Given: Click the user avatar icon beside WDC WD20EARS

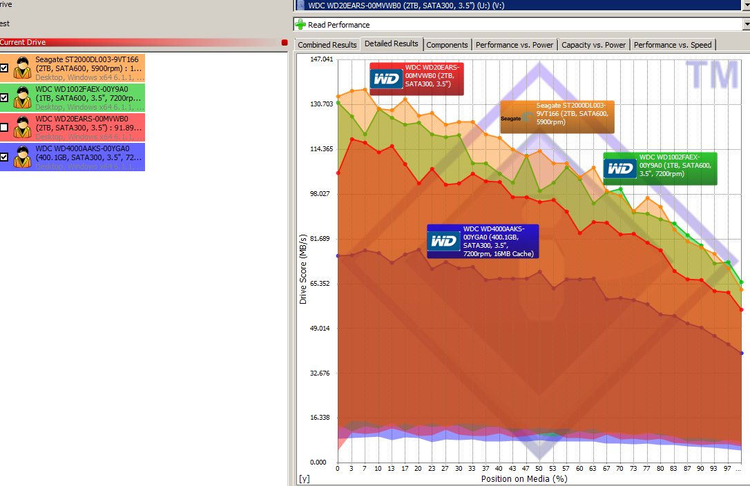Looking at the screenshot, I should (x=22, y=127).
